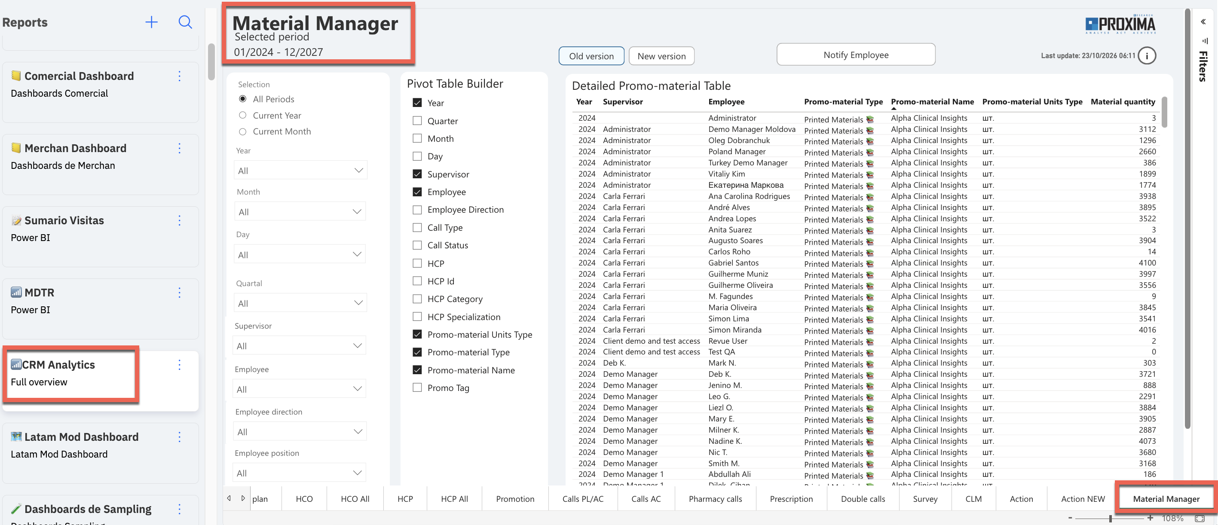Collapse the Filters pane with chevrons
The width and height of the screenshot is (1218, 525).
click(x=1203, y=22)
